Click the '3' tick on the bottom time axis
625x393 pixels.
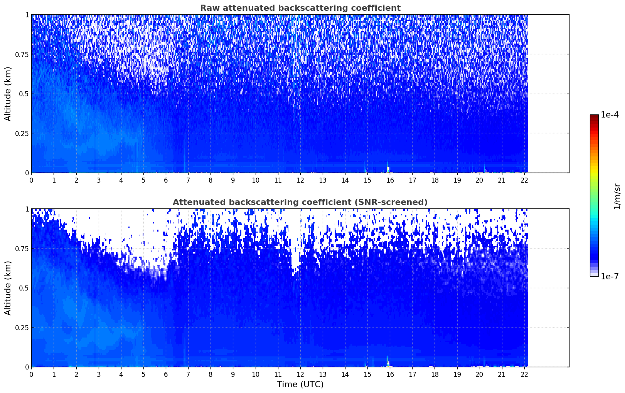pos(99,375)
